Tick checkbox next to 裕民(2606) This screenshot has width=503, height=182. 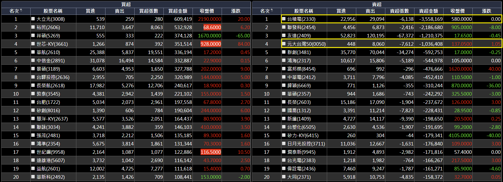pyautogui.click(x=33, y=27)
